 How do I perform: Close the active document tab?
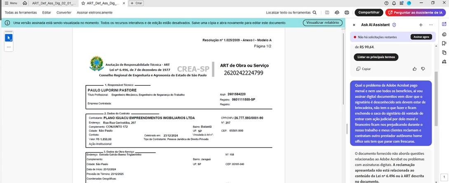pos(124,3)
